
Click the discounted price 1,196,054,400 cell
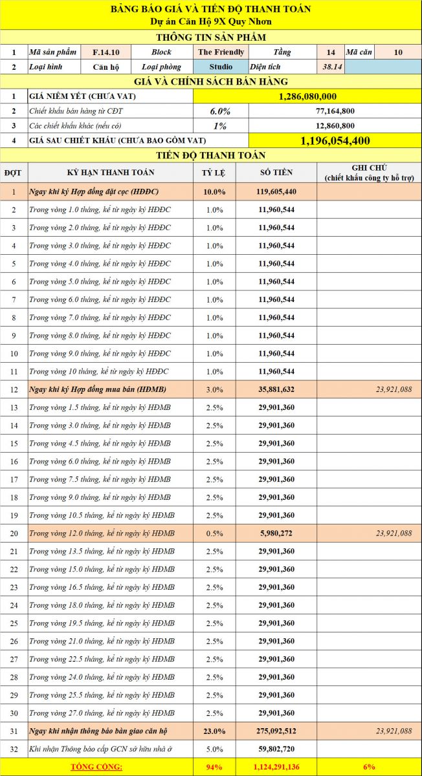(x=335, y=140)
